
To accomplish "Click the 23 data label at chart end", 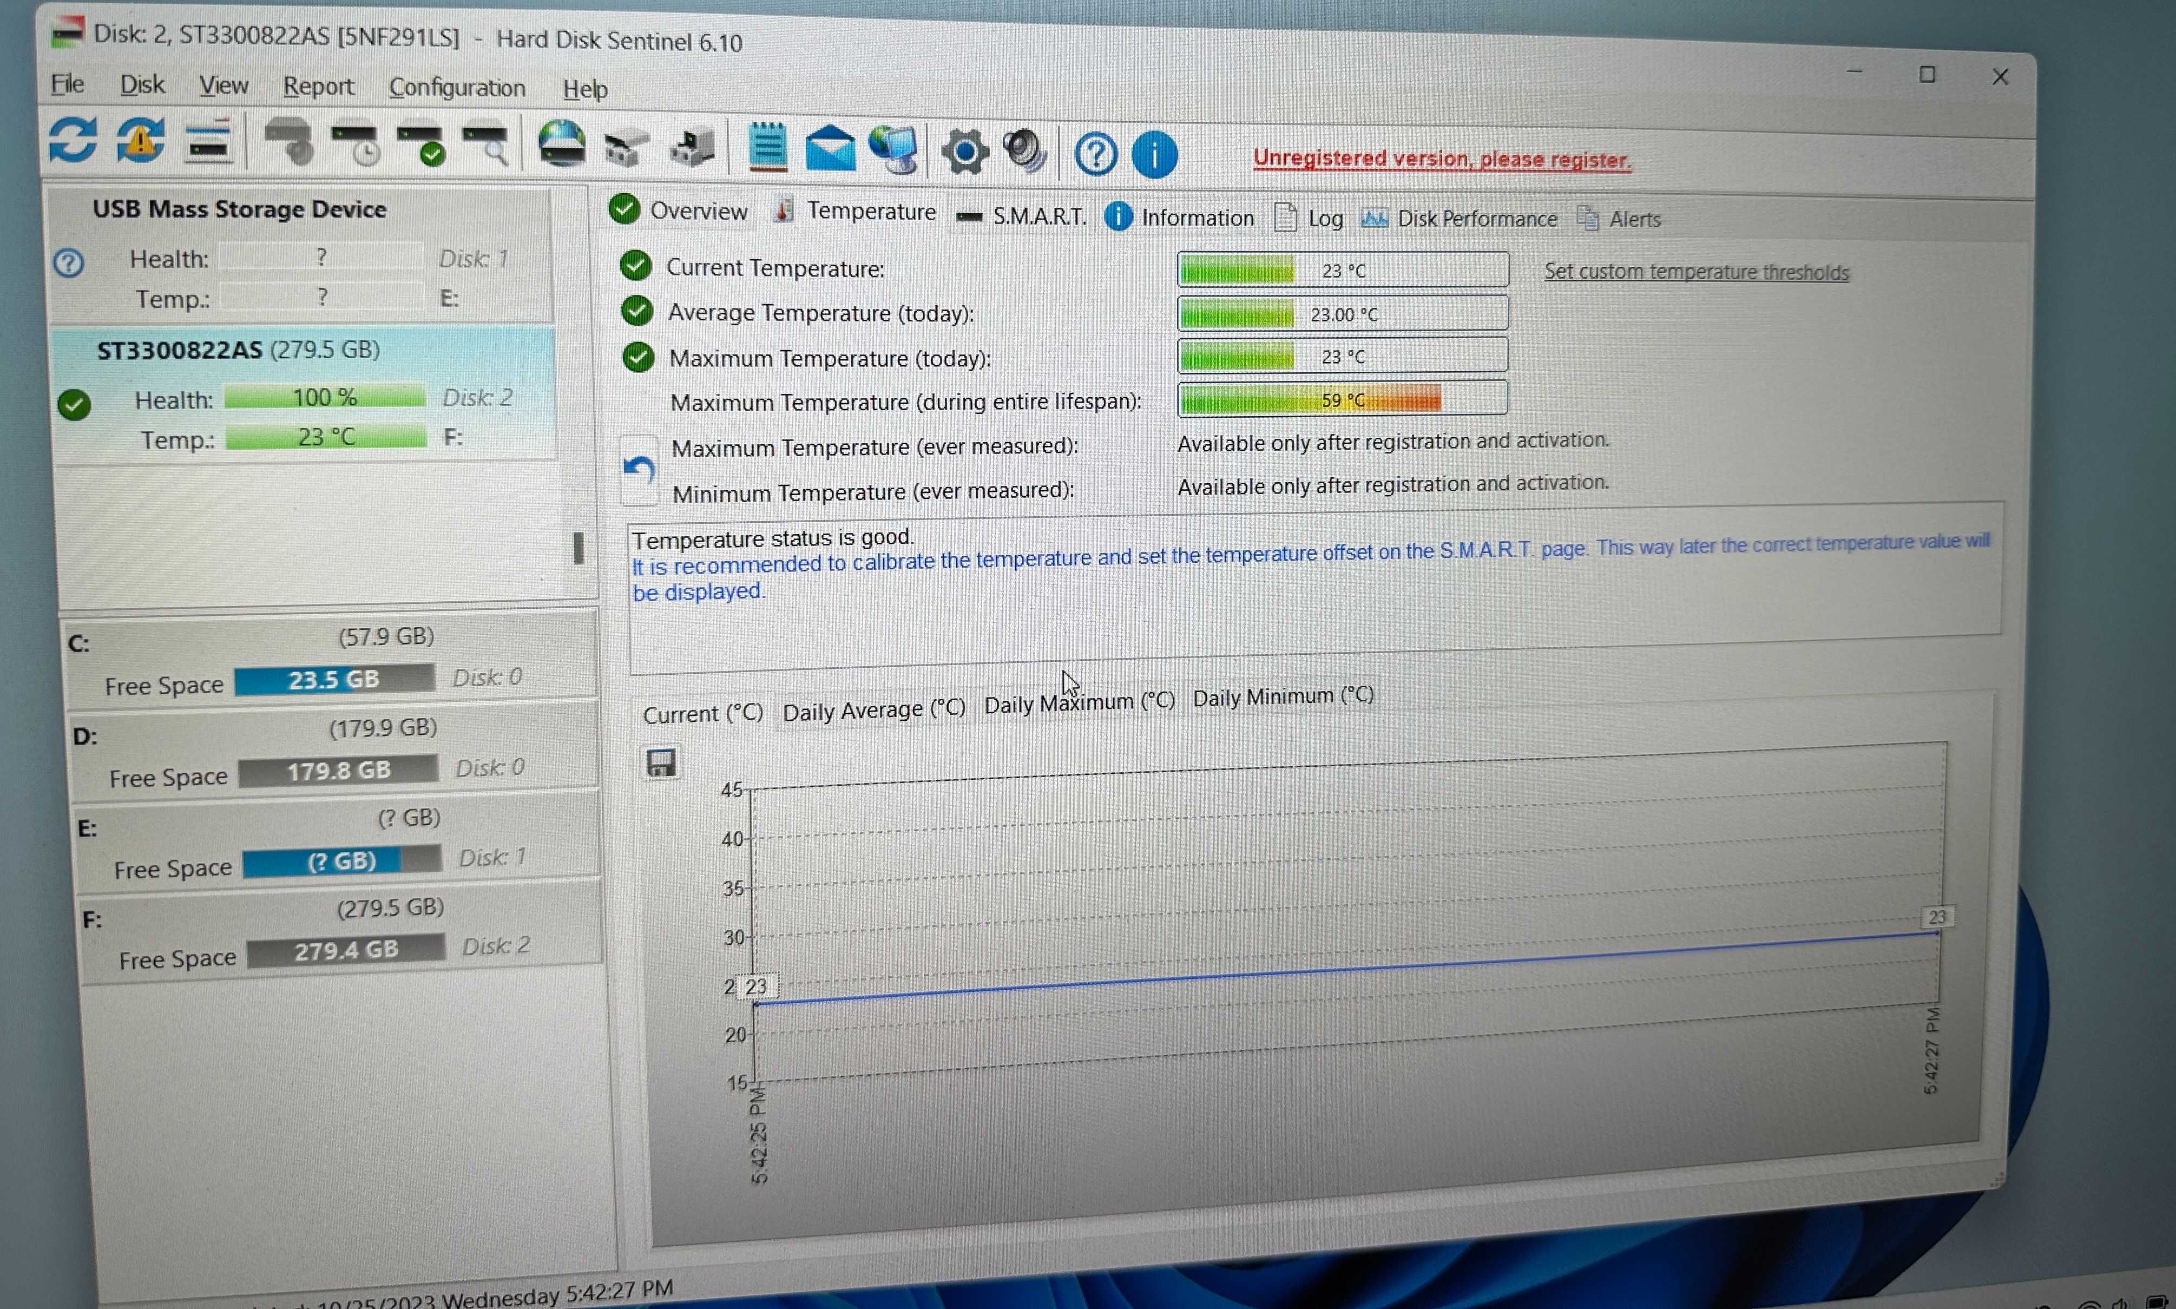I will [x=1937, y=917].
